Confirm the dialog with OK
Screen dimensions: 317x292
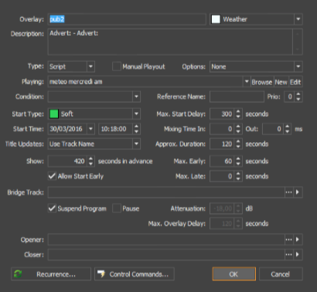pos(234,274)
